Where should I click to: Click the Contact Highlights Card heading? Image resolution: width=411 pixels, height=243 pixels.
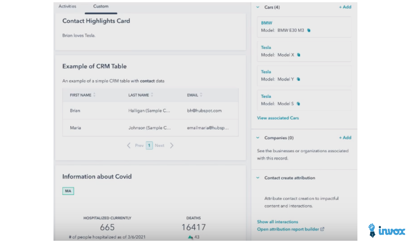[x=96, y=21]
